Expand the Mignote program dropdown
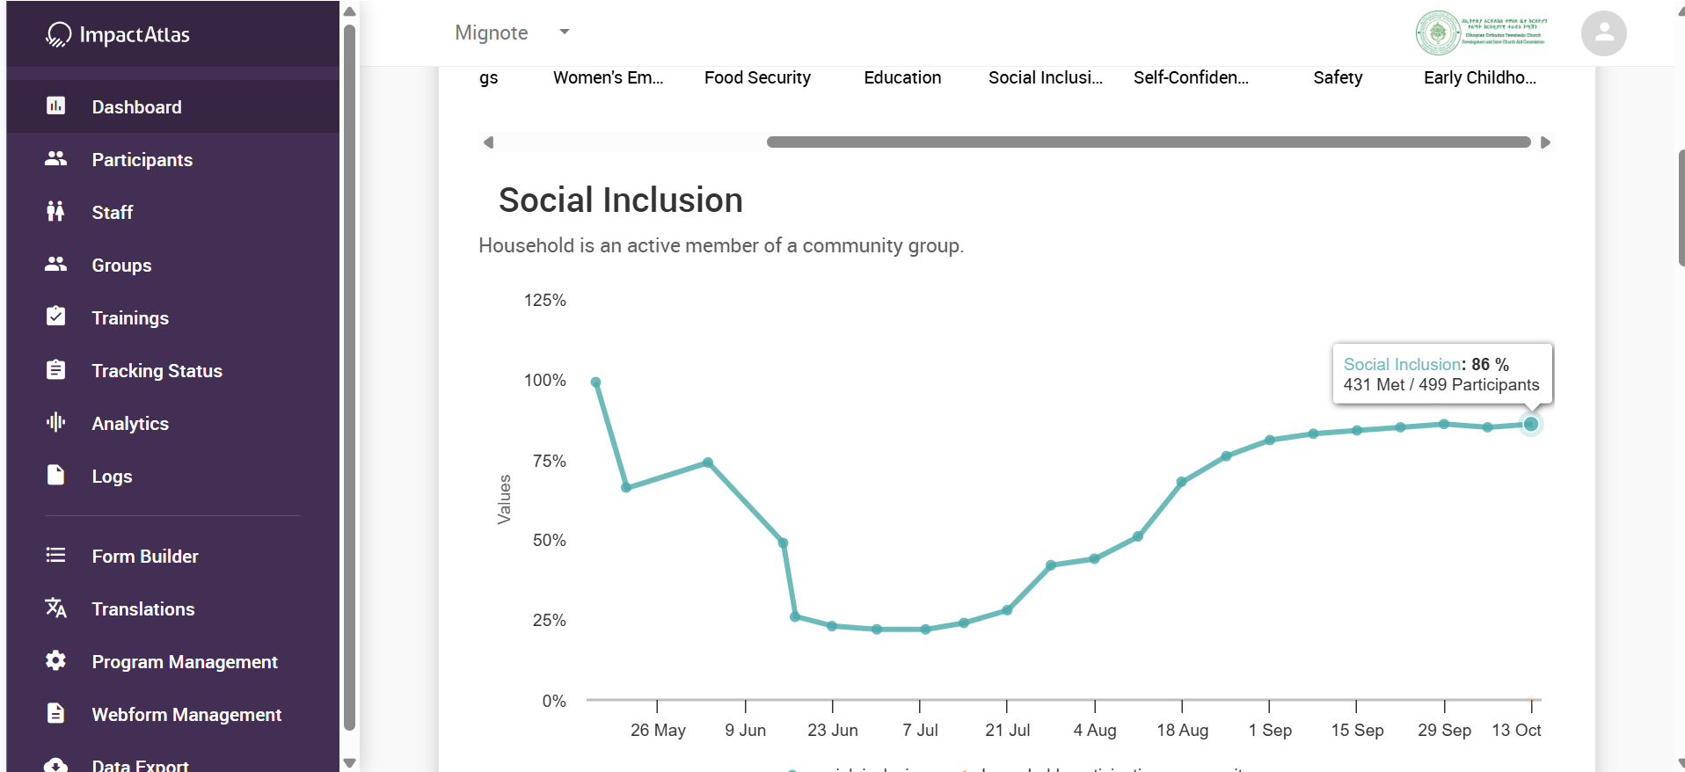 [x=565, y=33]
